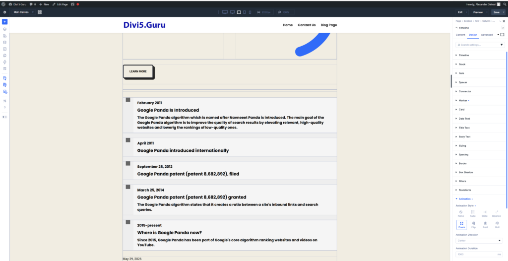Click the Section breadcrumb in panel header

pos(468,21)
